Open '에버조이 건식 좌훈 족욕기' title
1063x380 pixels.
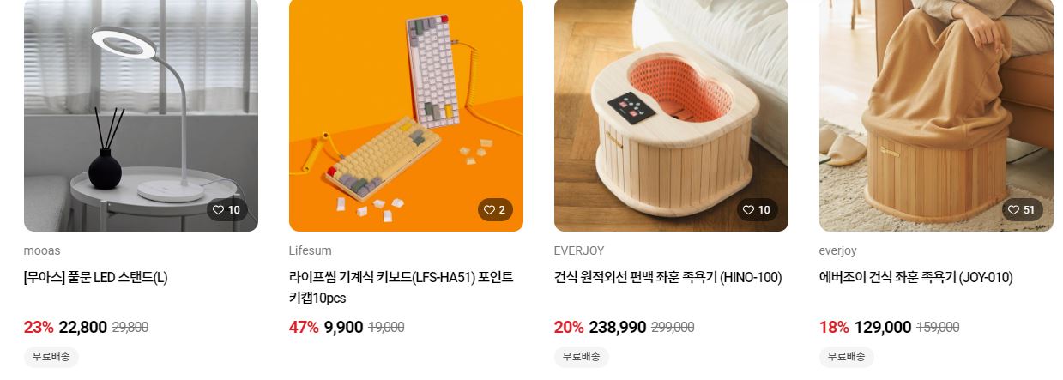tap(886, 278)
